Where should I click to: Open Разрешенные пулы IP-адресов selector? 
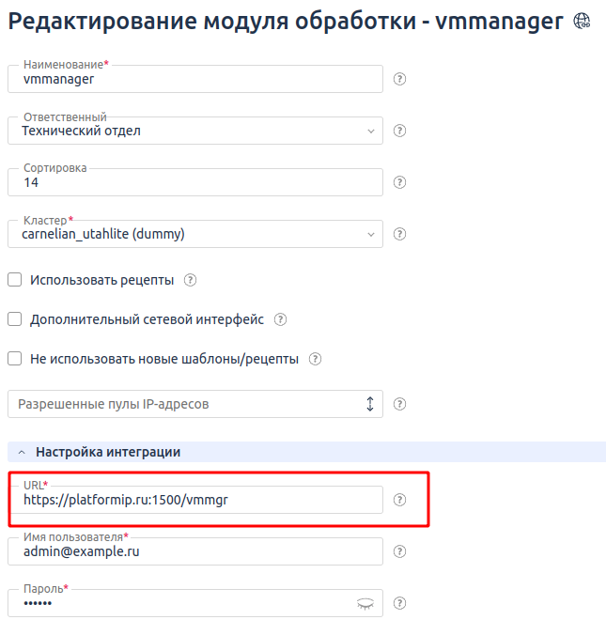click(195, 404)
